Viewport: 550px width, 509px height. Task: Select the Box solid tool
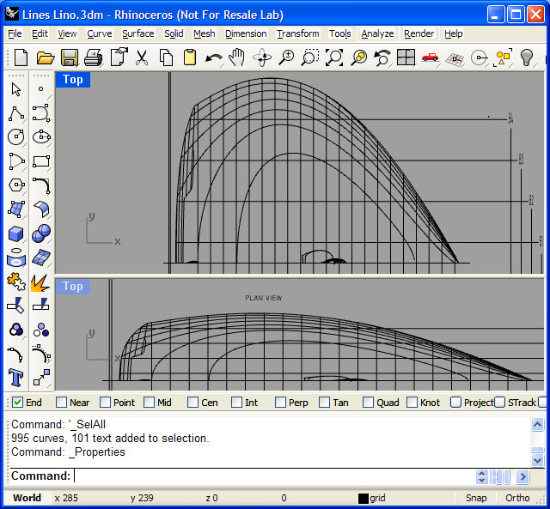pyautogui.click(x=16, y=233)
